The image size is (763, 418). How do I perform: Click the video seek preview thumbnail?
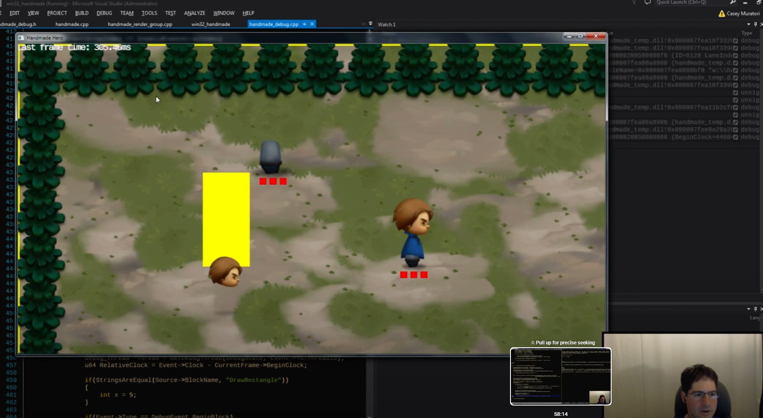[561, 376]
